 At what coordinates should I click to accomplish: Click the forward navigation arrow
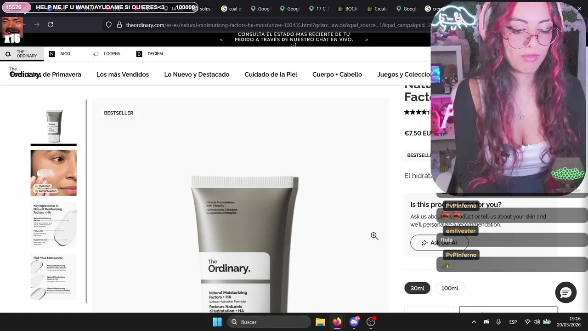[37, 24]
